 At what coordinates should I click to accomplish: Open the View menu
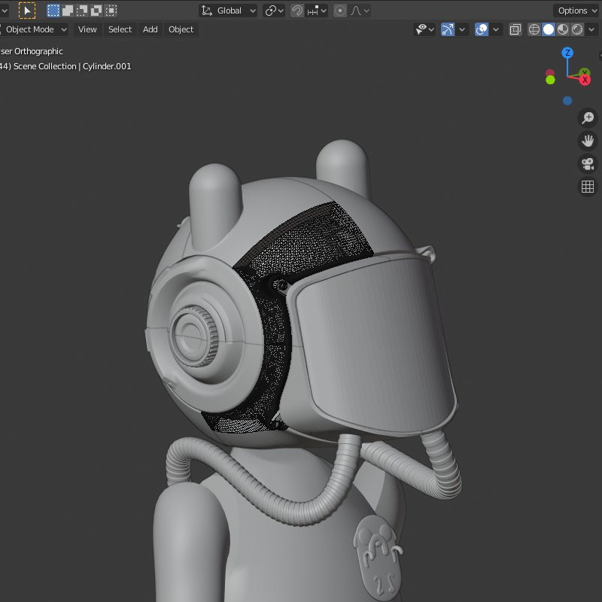tap(87, 29)
